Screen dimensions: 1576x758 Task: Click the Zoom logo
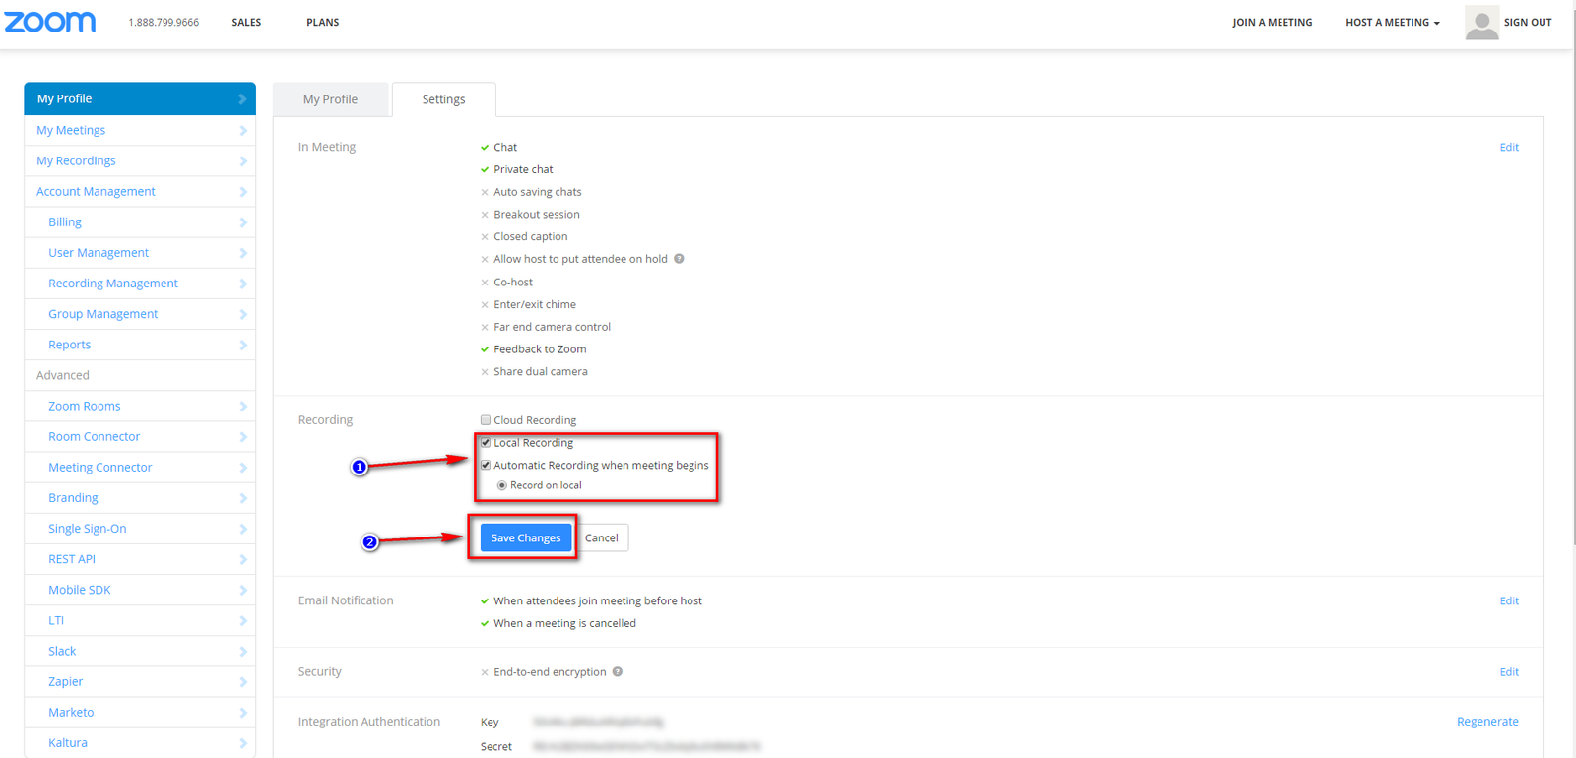coord(50,22)
